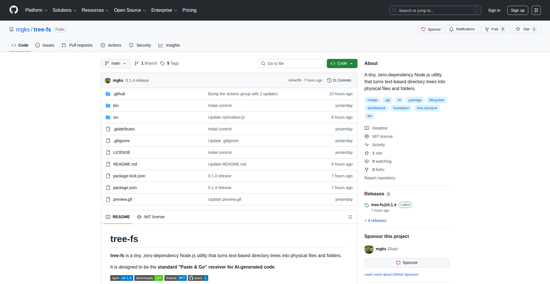The width and height of the screenshot is (550, 284).
Task: Select the tree-structure topic tag
Action: point(427,108)
